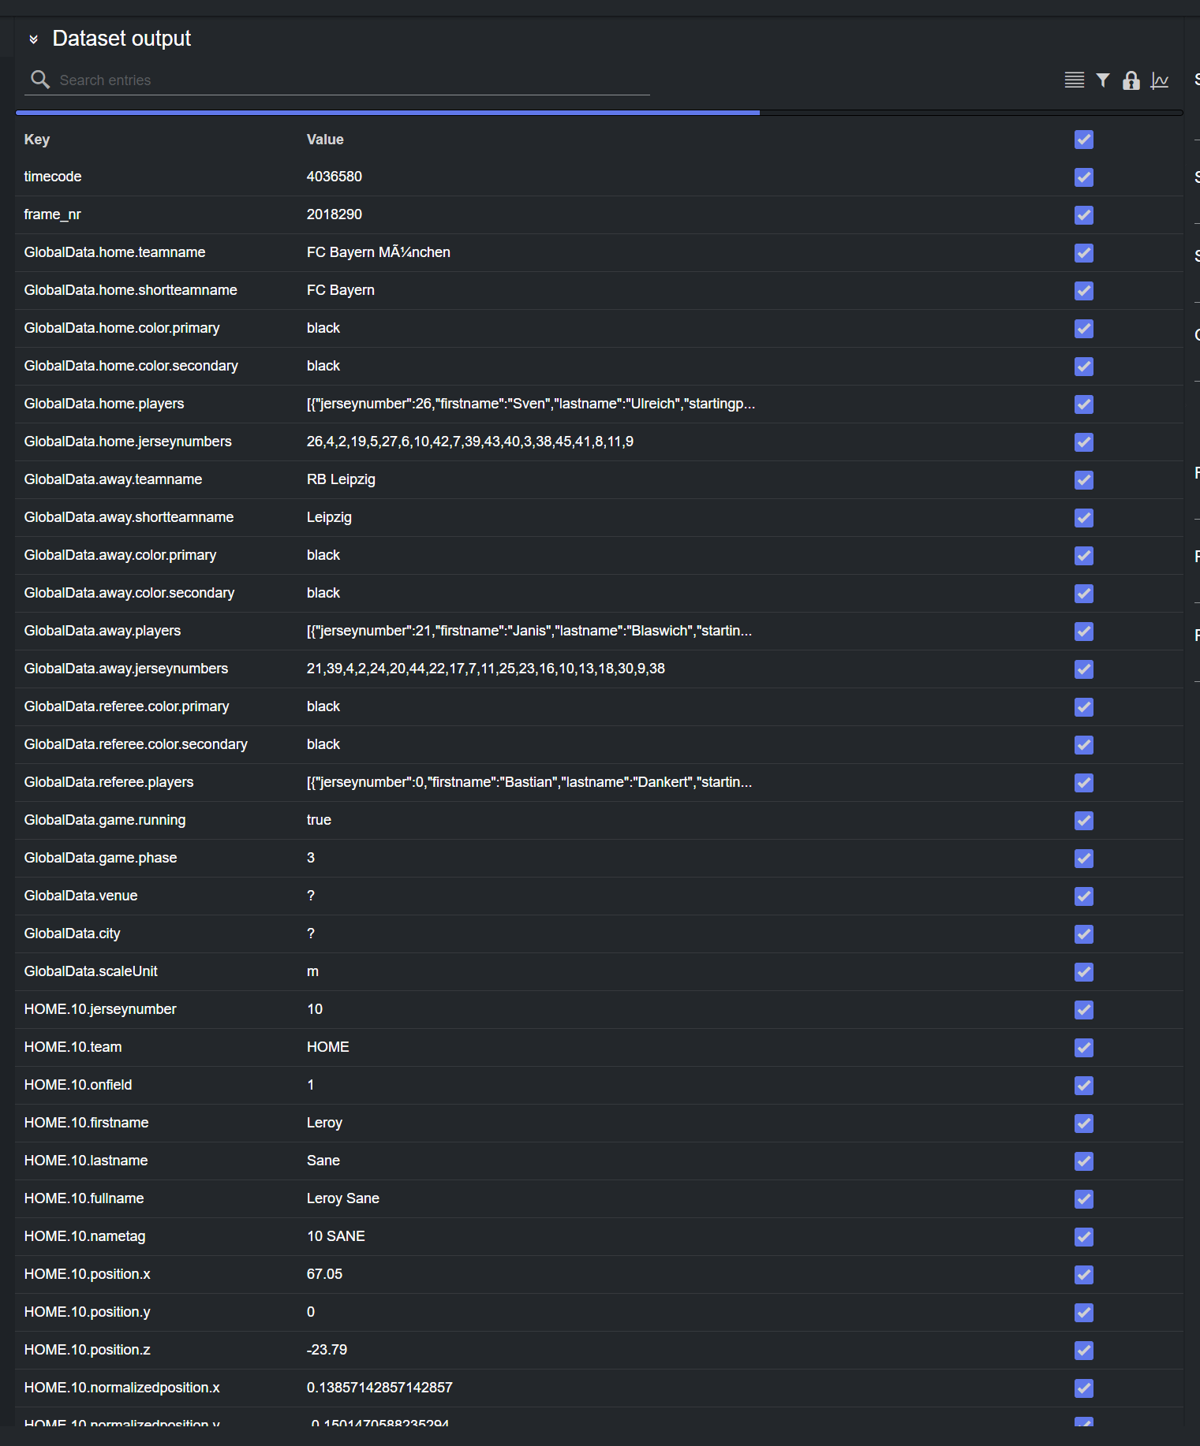
Task: Expand the GlobalData.home.players JSON value
Action: tap(530, 404)
